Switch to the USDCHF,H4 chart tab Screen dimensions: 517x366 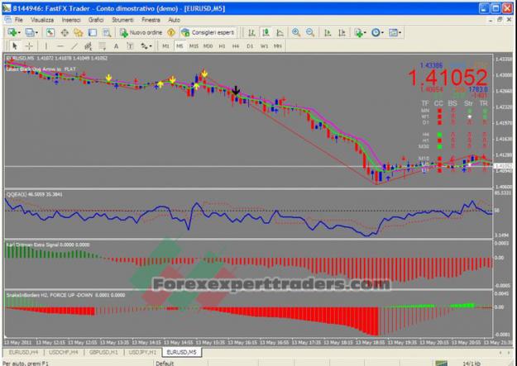64,352
